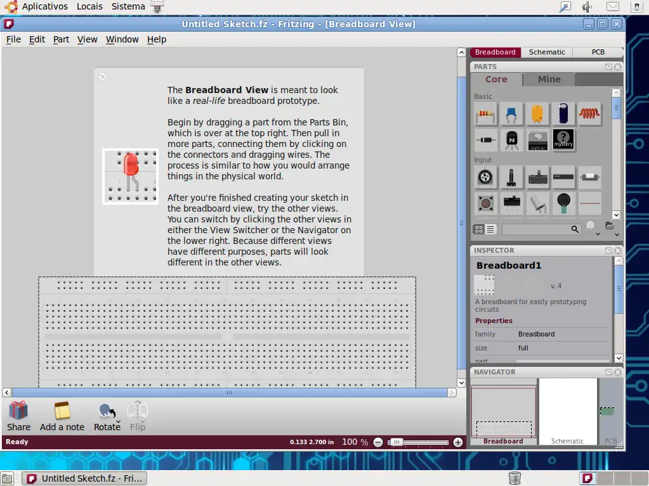Click the canvas vertical scroll up arrow
649x486 pixels.
click(461, 52)
